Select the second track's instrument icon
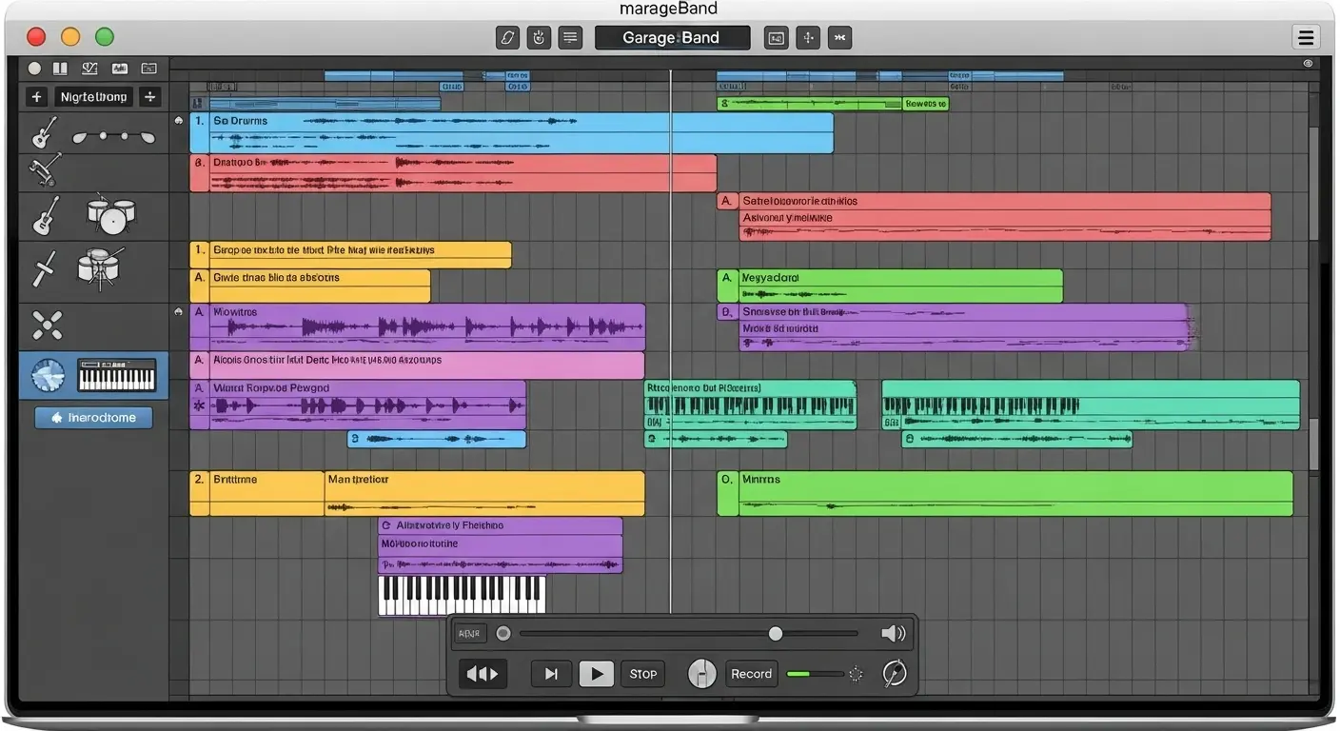 point(44,171)
